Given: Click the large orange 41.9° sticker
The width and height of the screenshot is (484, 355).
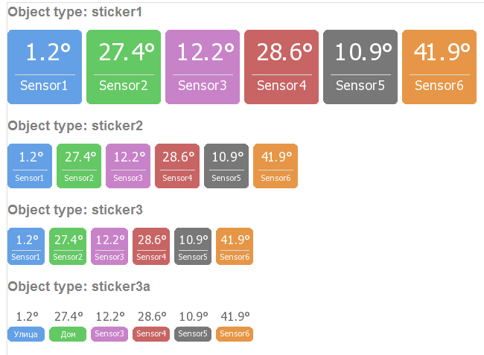Looking at the screenshot, I should [439, 66].
